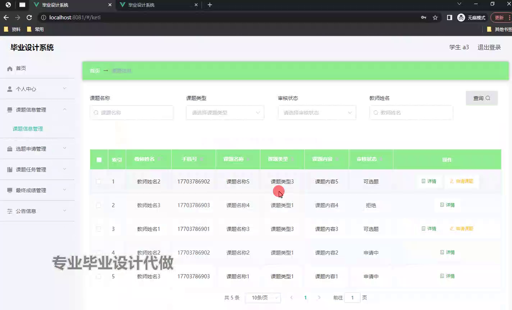Open the 常用 bookmarks folder

coord(35,29)
